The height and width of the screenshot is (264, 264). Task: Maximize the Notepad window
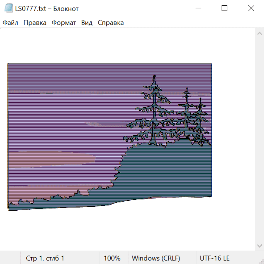[x=224, y=8]
